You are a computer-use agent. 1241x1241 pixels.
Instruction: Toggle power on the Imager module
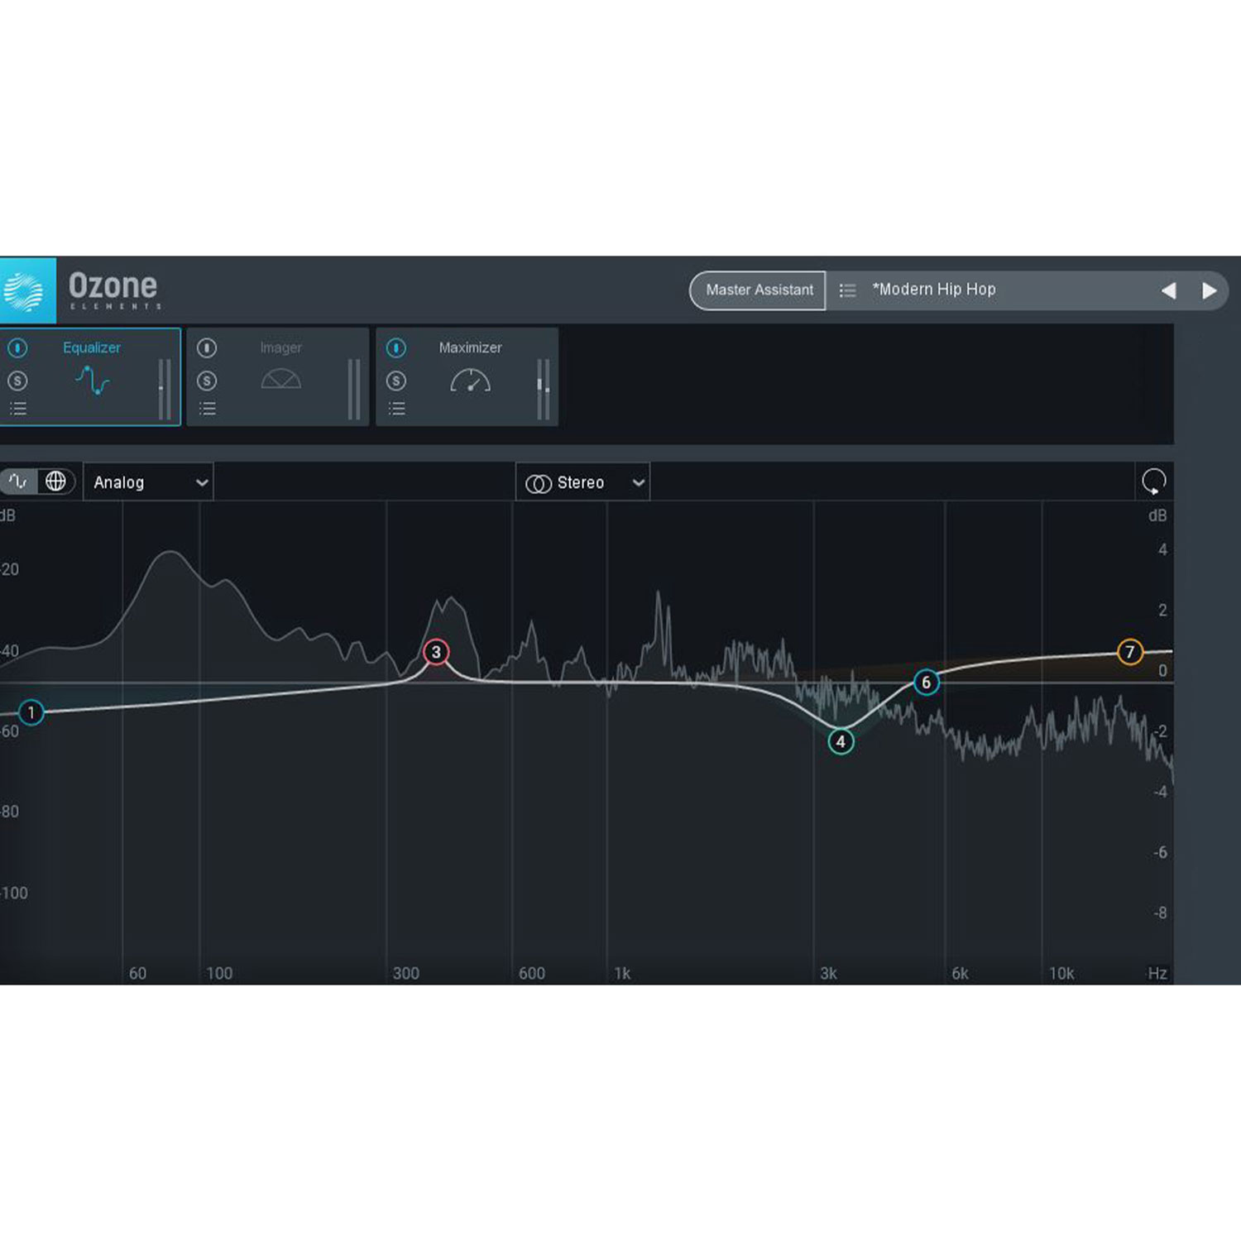[x=207, y=348]
